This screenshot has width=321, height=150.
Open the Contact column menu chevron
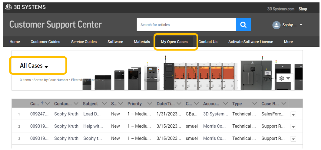(x=76, y=104)
